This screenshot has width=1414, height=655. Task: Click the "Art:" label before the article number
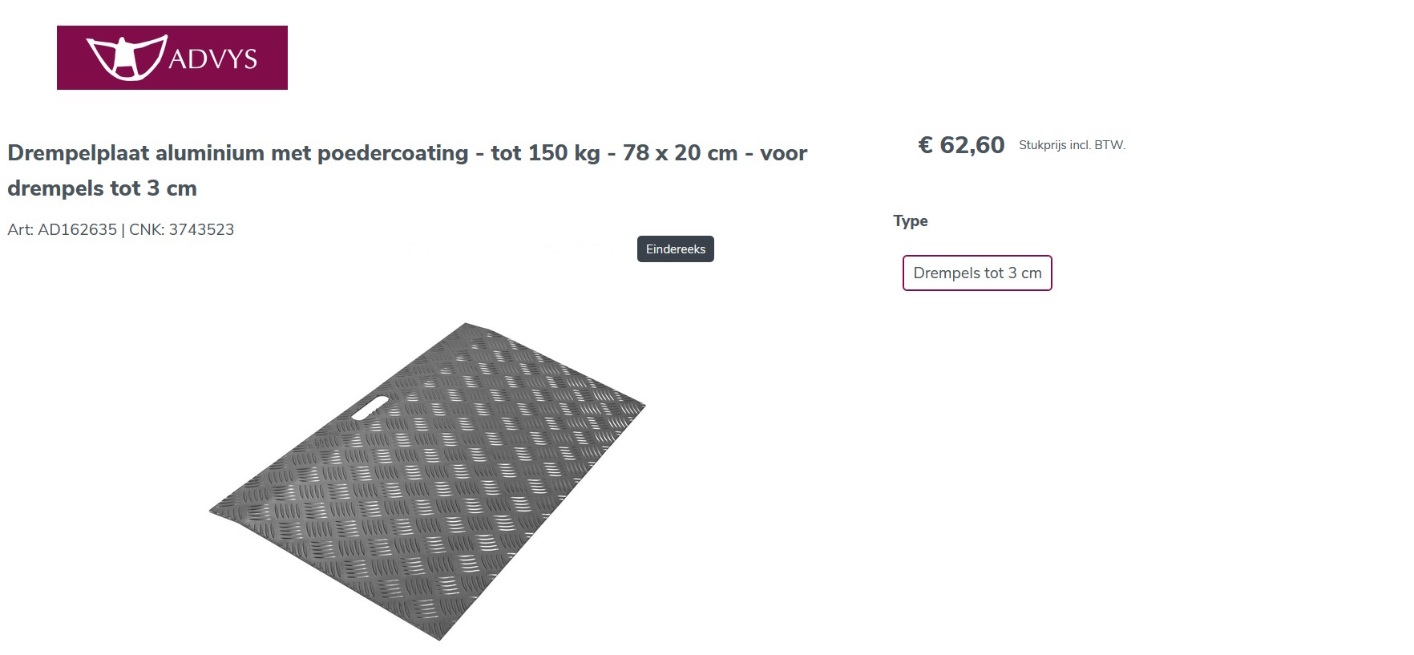(20, 230)
